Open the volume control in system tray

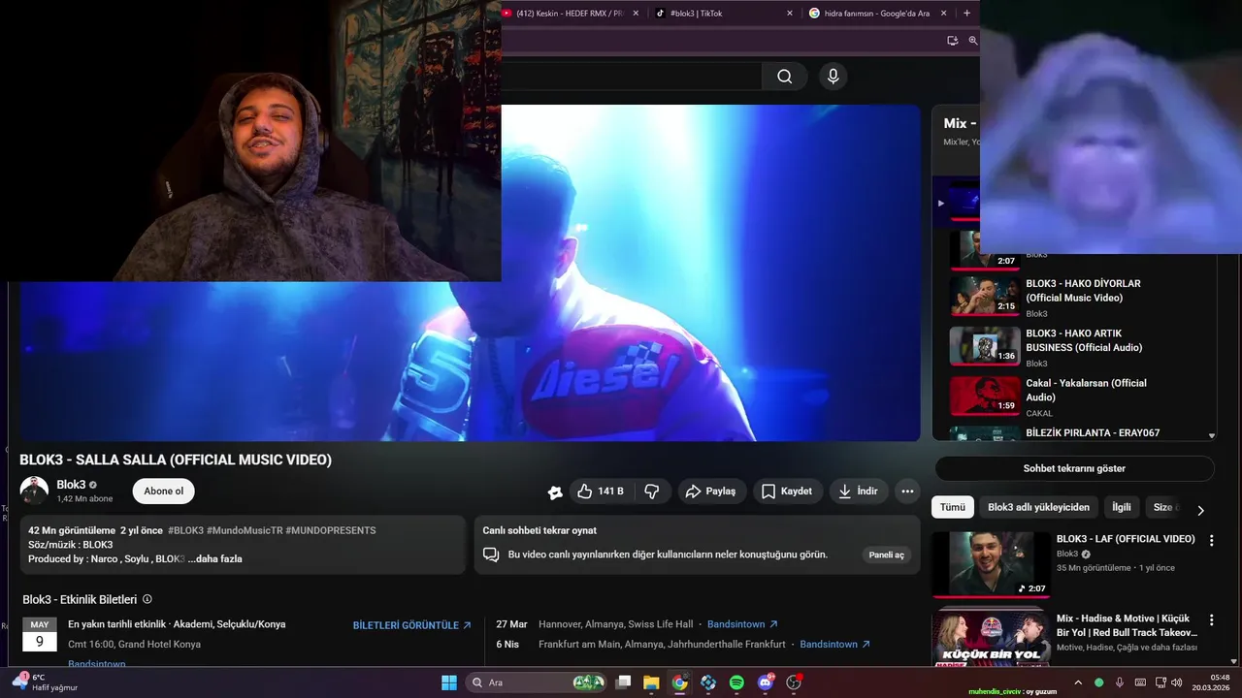tap(1176, 682)
